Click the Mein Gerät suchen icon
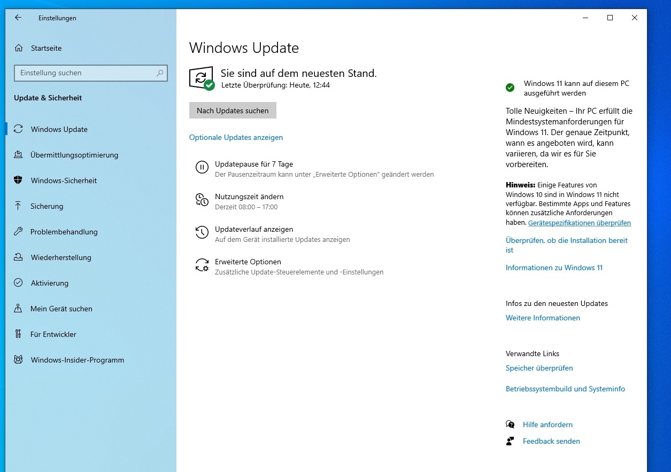 pos(18,309)
